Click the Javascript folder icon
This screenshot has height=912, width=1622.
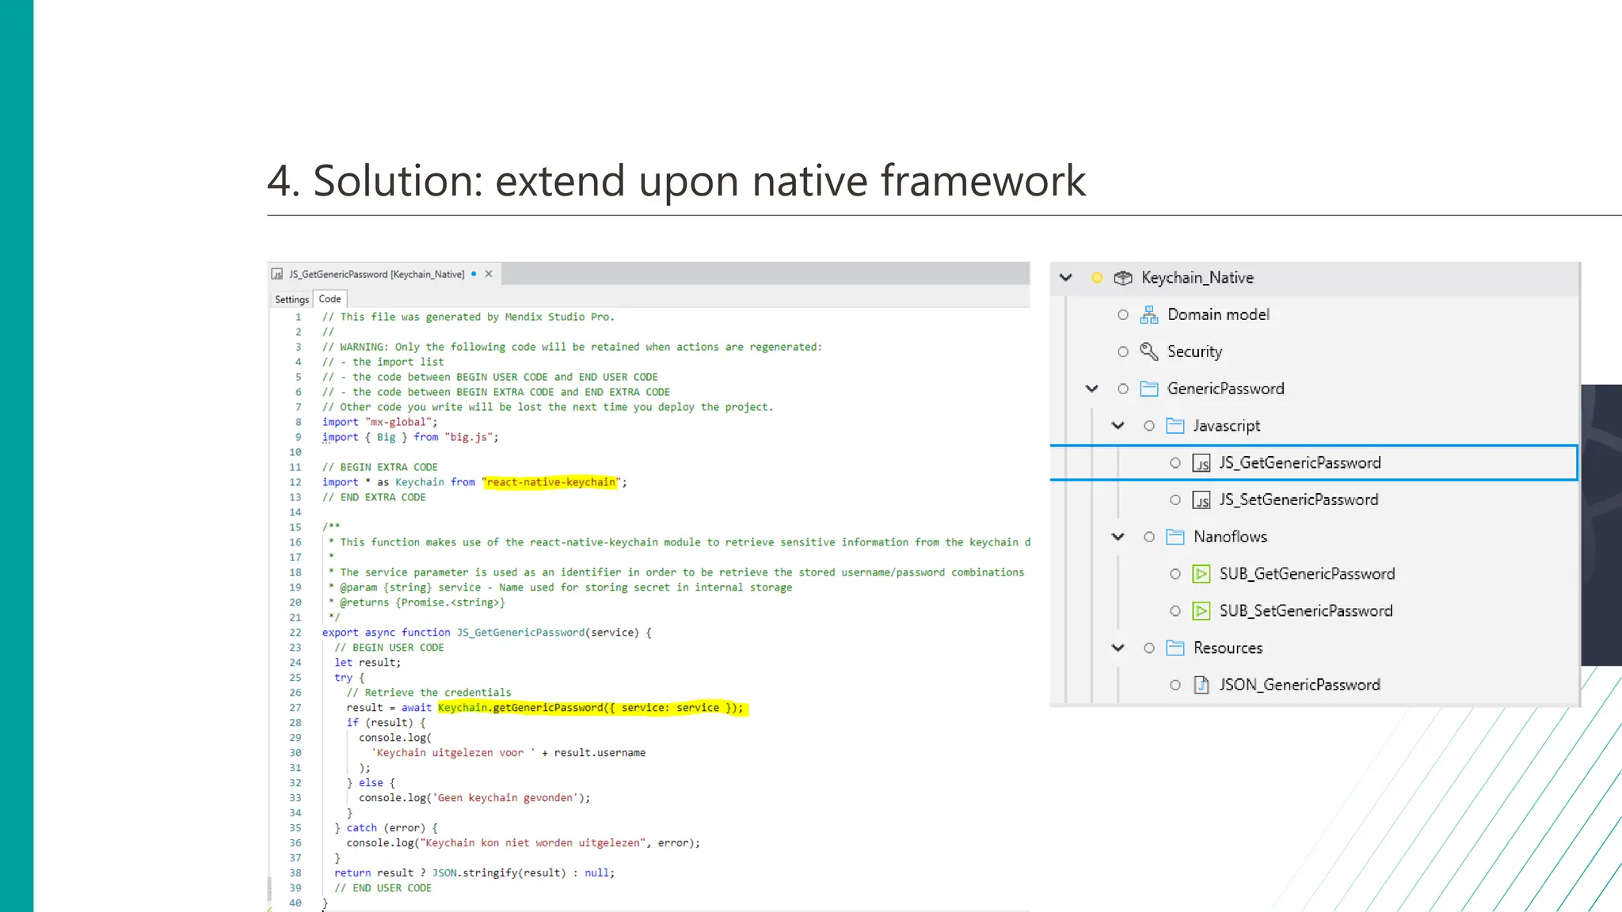click(x=1175, y=426)
